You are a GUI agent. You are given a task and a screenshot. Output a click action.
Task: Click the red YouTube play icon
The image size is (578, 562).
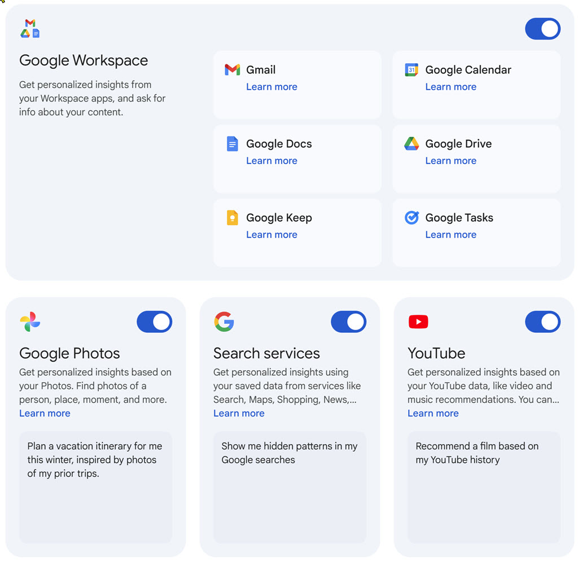418,322
